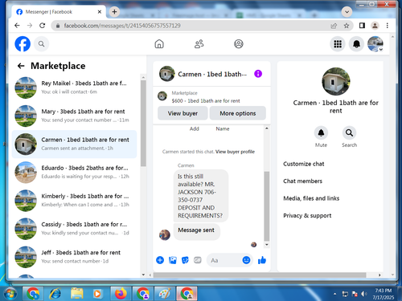Click the Facebook search magnifier icon
The height and width of the screenshot is (301, 402).
click(x=41, y=44)
